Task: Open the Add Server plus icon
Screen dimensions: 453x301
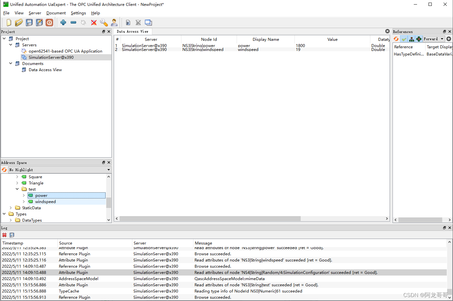Action: [x=63, y=23]
